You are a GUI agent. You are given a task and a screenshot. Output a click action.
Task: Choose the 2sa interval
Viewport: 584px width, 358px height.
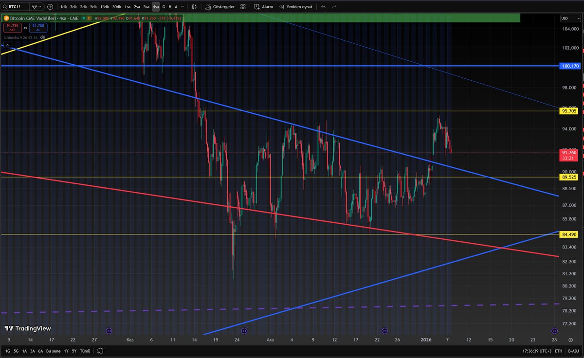[x=137, y=7]
